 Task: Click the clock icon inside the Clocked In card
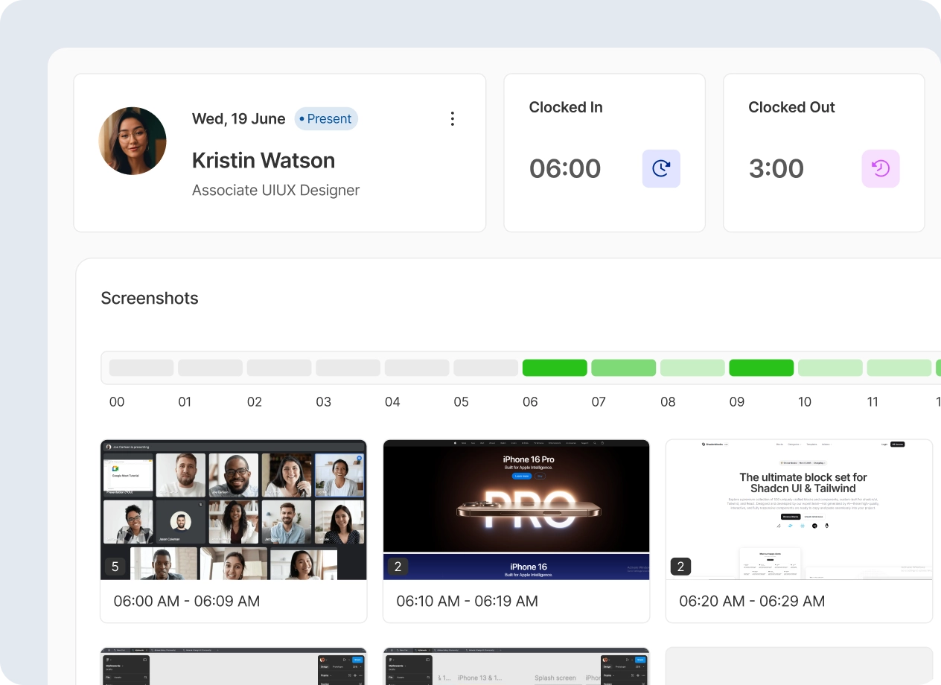[661, 168]
